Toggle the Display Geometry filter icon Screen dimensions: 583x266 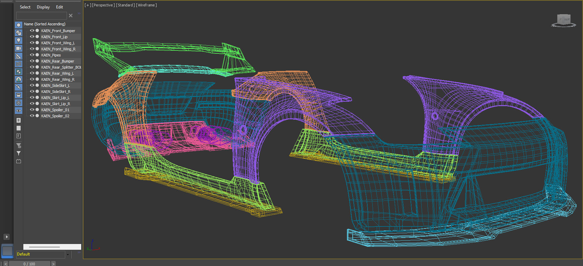[19, 25]
